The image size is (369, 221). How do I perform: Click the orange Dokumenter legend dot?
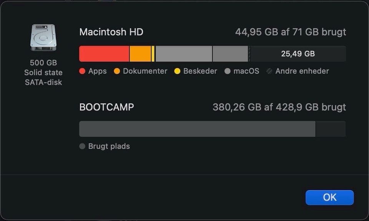pos(117,71)
